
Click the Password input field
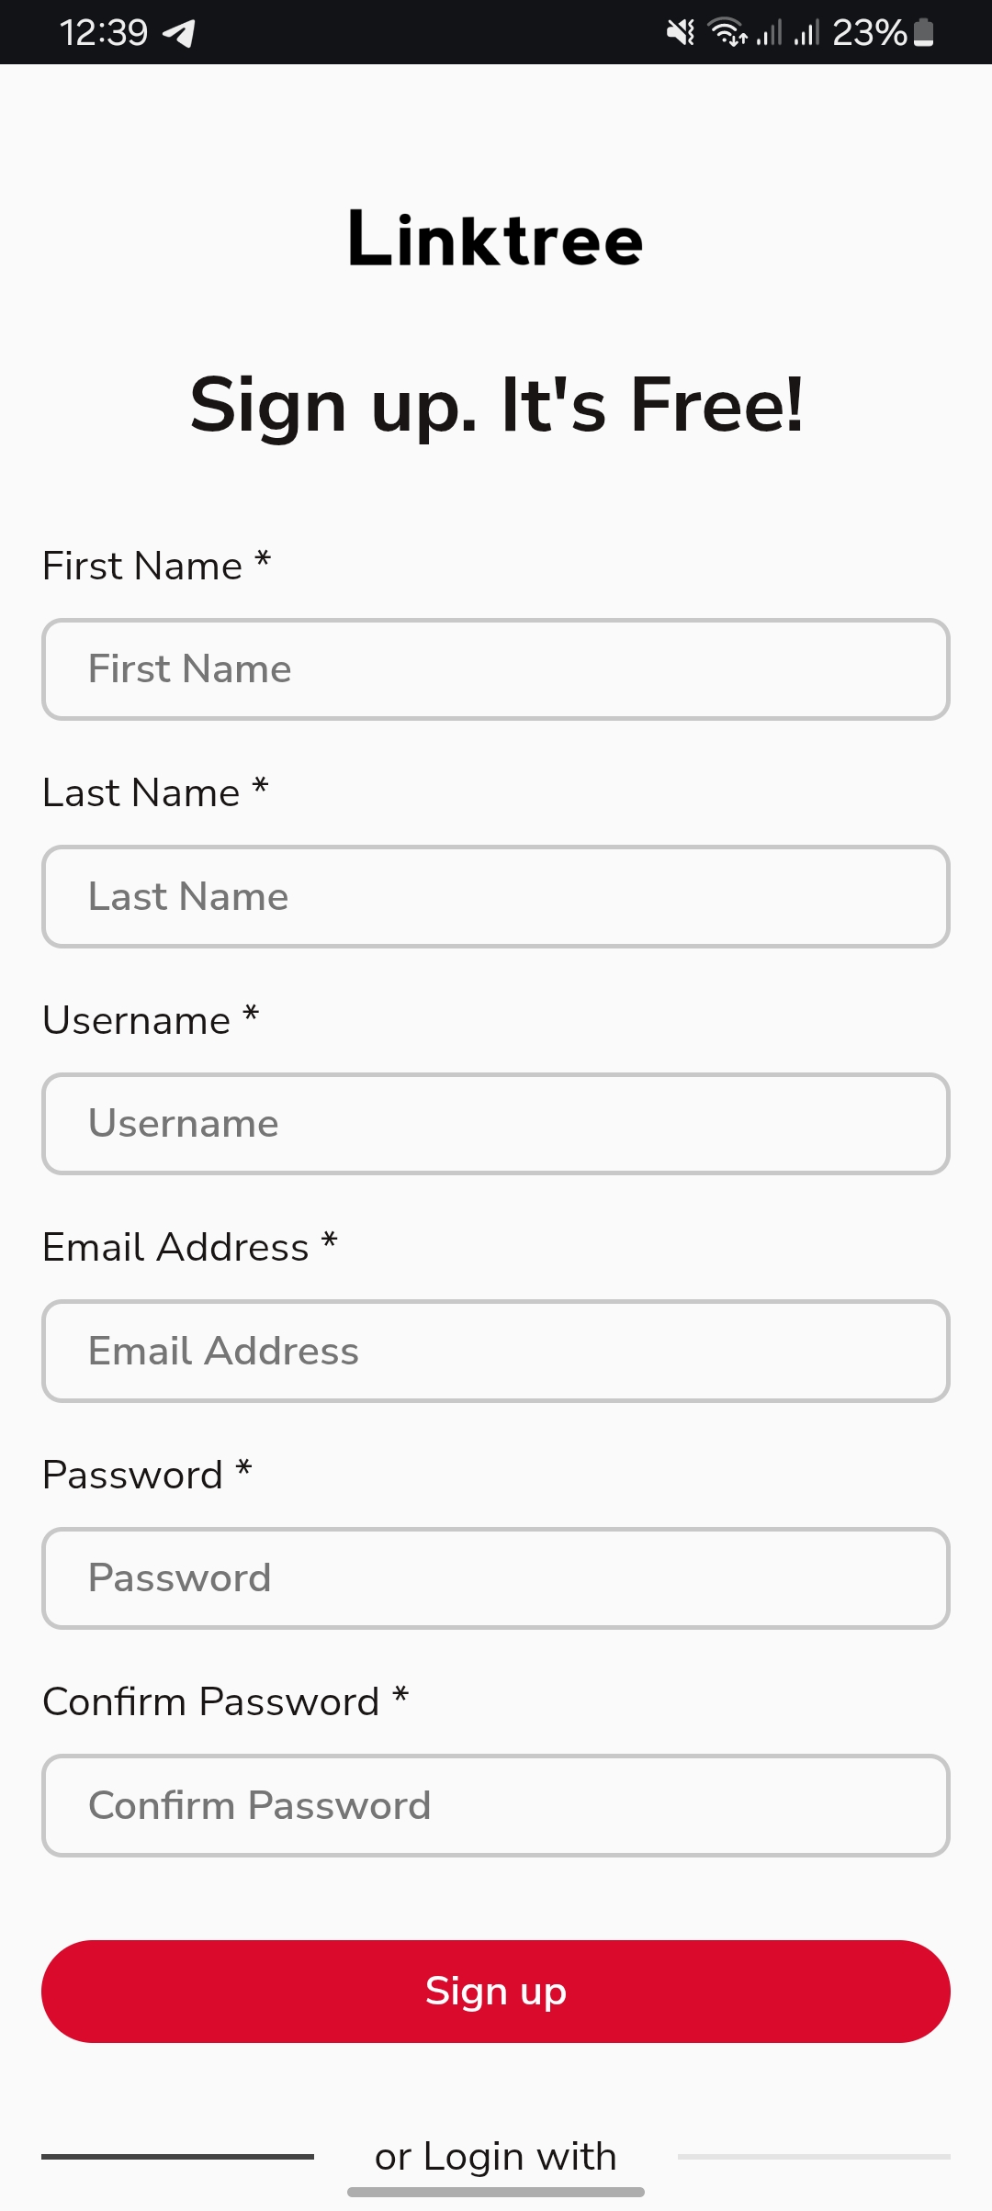pyautogui.click(x=496, y=1577)
